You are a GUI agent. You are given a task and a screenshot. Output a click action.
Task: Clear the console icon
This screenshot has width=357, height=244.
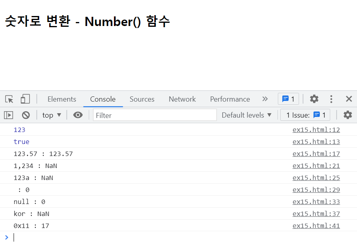[x=26, y=115]
